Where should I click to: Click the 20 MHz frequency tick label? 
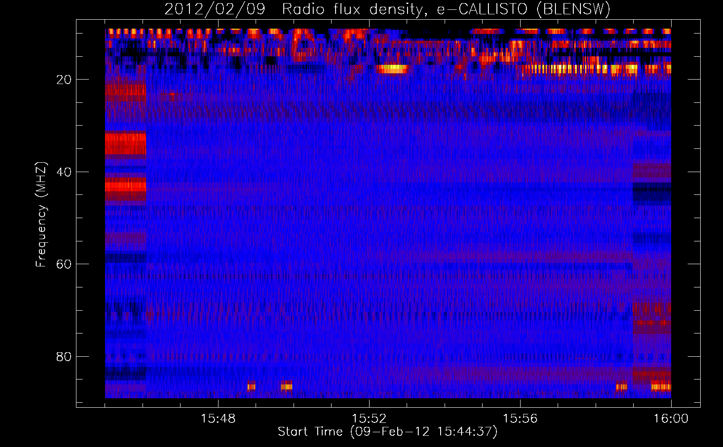64,80
